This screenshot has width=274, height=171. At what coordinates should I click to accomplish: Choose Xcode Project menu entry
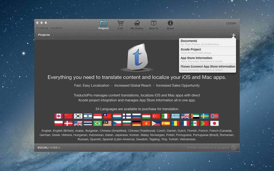point(208,51)
